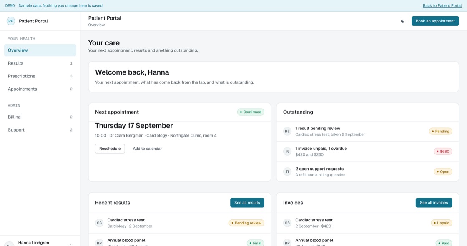This screenshot has height=246, width=467.
Task: Click the Hanna Lindgren user name
Action: pos(34,243)
